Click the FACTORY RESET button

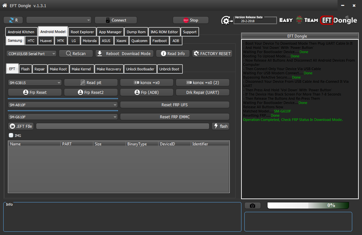click(212, 53)
